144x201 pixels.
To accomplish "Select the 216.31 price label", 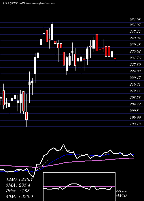I will 134,84.
